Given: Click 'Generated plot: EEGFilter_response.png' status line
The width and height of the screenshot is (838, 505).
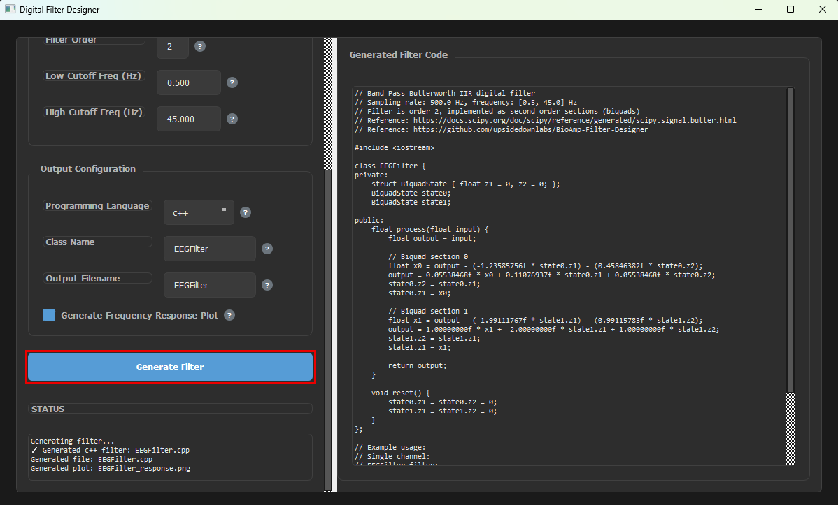Looking at the screenshot, I should click(111, 468).
